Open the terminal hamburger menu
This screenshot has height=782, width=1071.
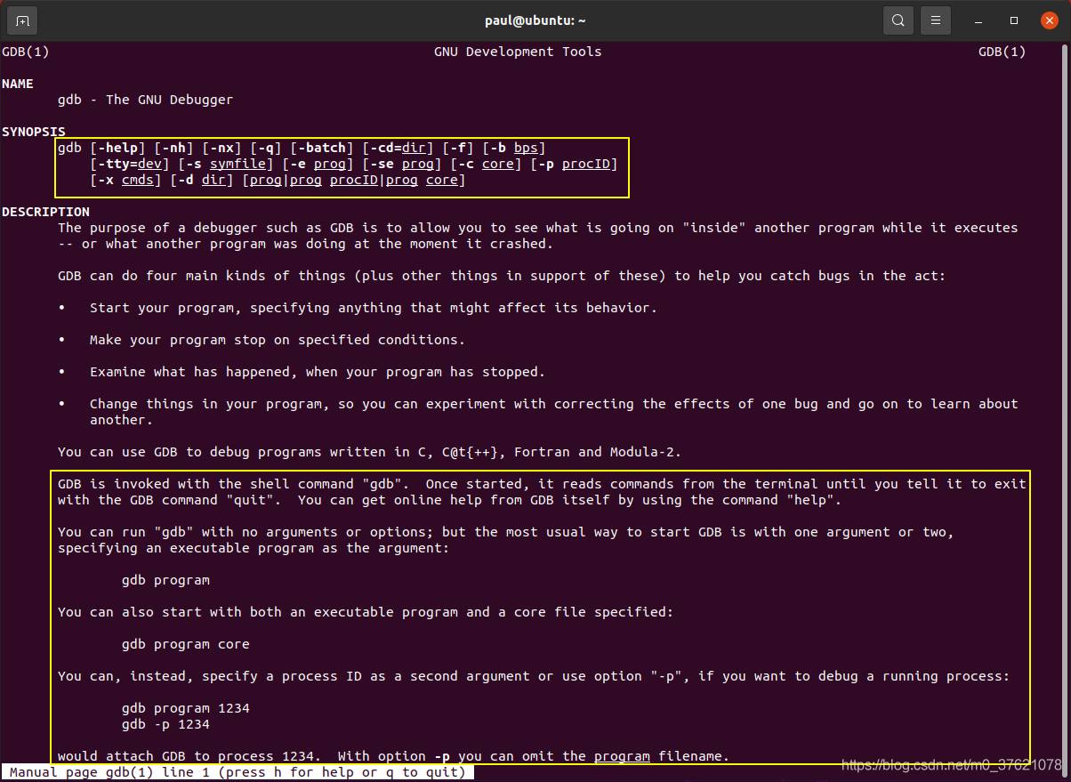(935, 20)
